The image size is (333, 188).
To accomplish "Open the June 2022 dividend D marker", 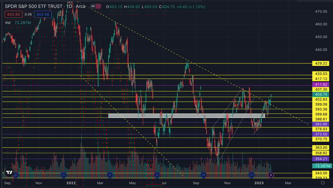I will (157, 175).
